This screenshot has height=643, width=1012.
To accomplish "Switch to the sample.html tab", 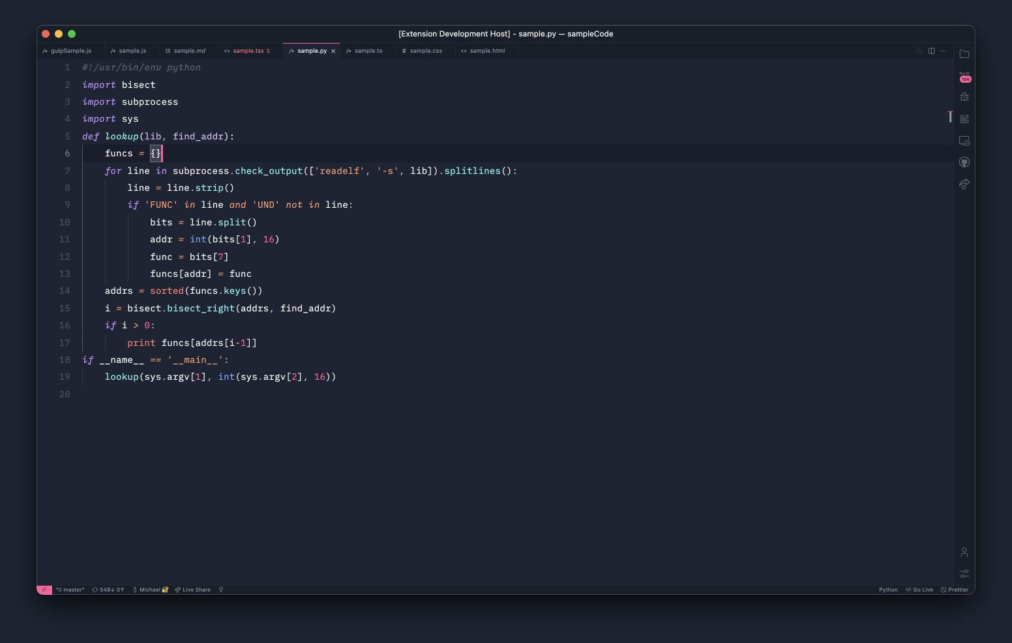I will click(486, 51).
